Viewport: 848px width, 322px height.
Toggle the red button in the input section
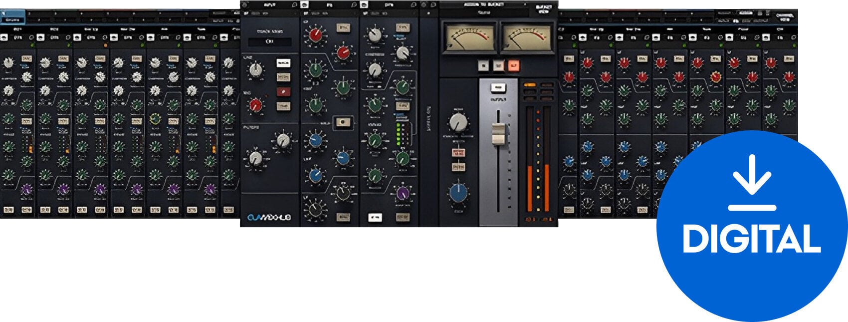[x=283, y=92]
